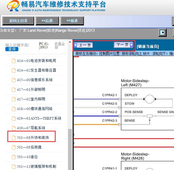Open 419—07导航系统 section
The height and width of the screenshot is (170, 174).
[x=31, y=128]
